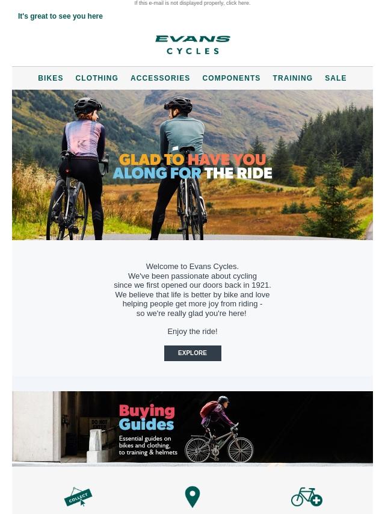Open the Training navigation link
The width and height of the screenshot is (385, 514).
point(292,78)
